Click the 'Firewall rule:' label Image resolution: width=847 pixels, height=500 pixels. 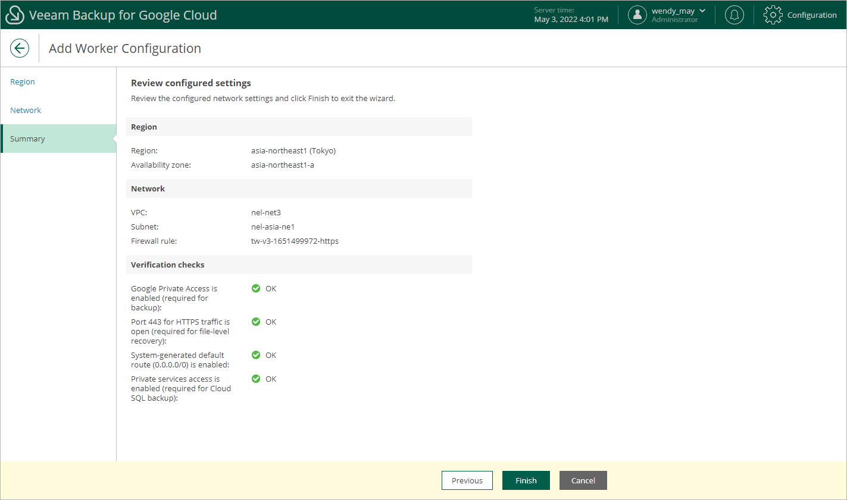click(154, 241)
